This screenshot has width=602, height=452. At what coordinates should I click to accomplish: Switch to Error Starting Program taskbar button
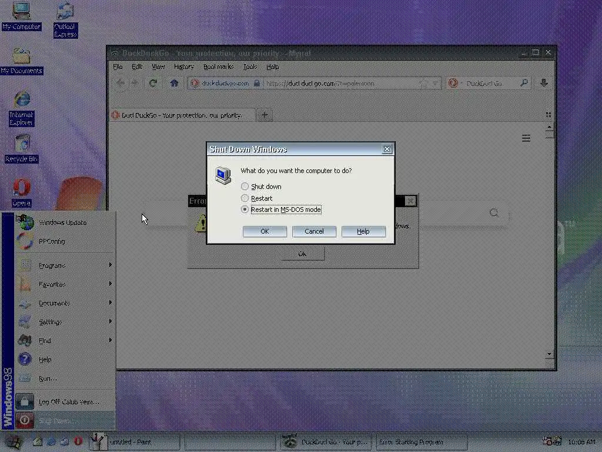(422, 442)
